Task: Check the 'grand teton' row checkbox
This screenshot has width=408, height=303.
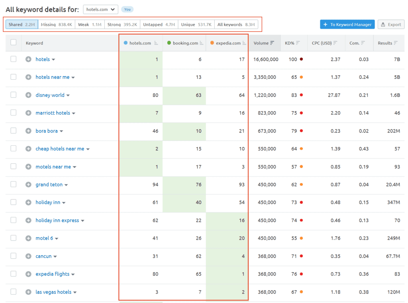Action: [x=14, y=184]
